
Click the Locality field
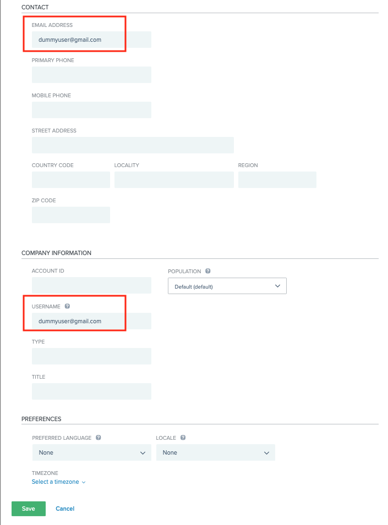tap(174, 179)
